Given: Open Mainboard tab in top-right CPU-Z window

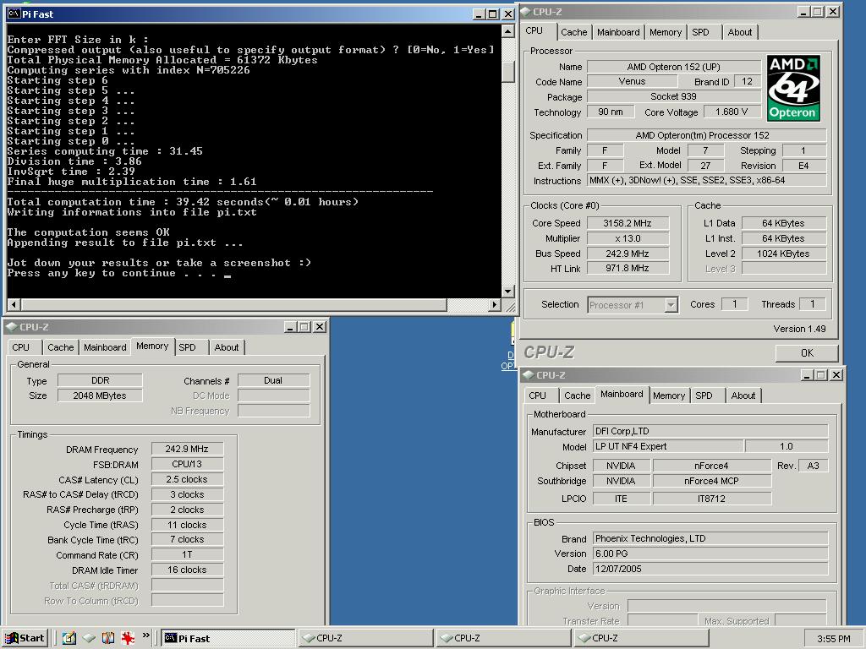Looking at the screenshot, I should pos(618,32).
